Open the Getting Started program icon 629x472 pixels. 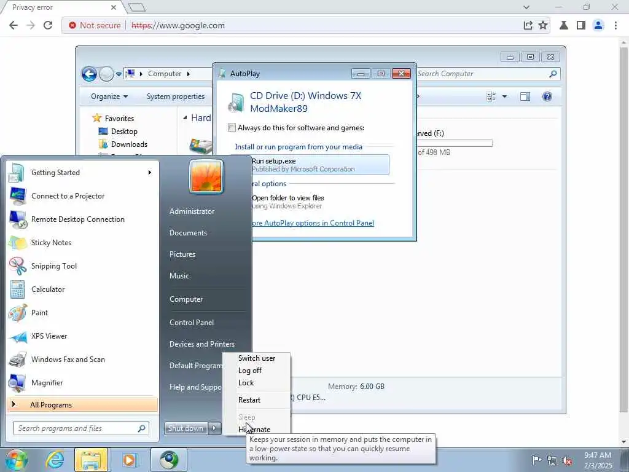[x=17, y=173]
